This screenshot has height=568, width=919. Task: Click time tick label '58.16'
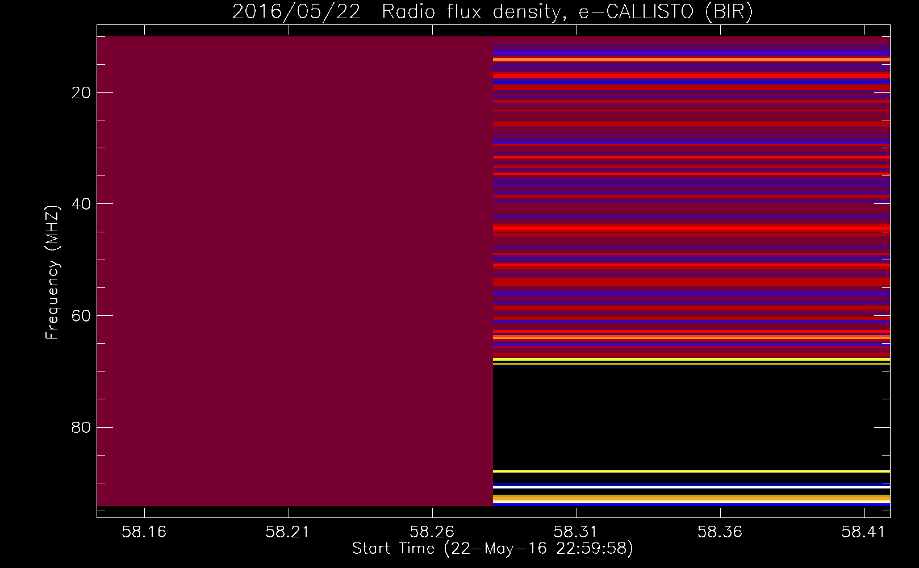(x=144, y=532)
